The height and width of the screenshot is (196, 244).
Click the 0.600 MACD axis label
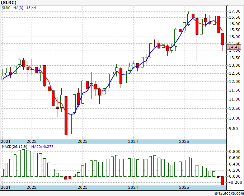pos(235,158)
